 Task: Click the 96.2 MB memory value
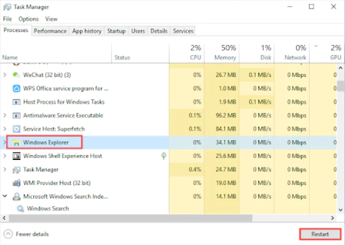click(225, 115)
